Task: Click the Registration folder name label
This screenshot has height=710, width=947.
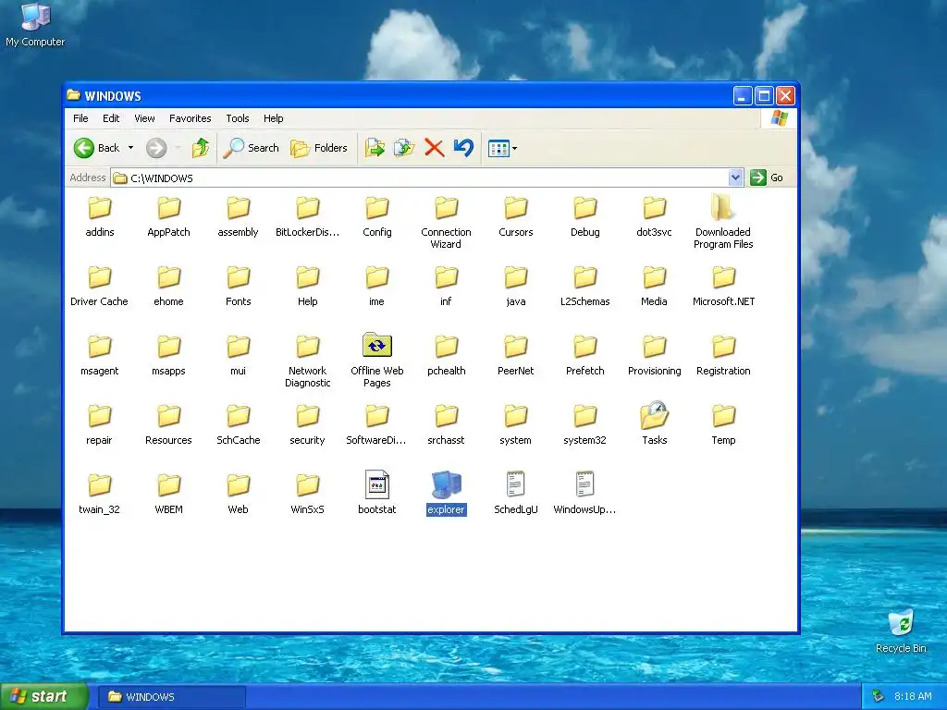Action: pyautogui.click(x=723, y=371)
